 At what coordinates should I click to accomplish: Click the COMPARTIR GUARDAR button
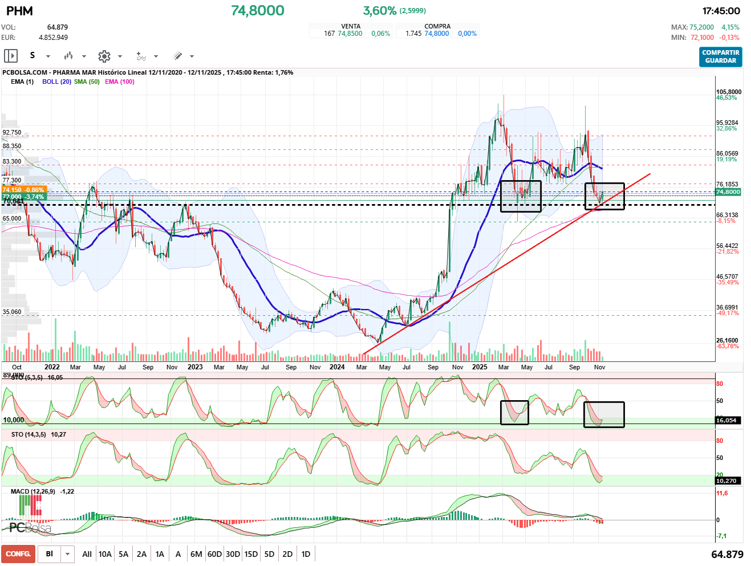[x=720, y=56]
